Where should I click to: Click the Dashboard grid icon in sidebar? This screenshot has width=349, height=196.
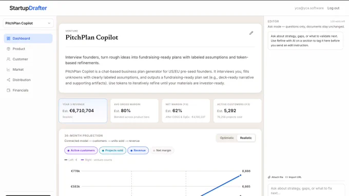[x=8, y=38]
